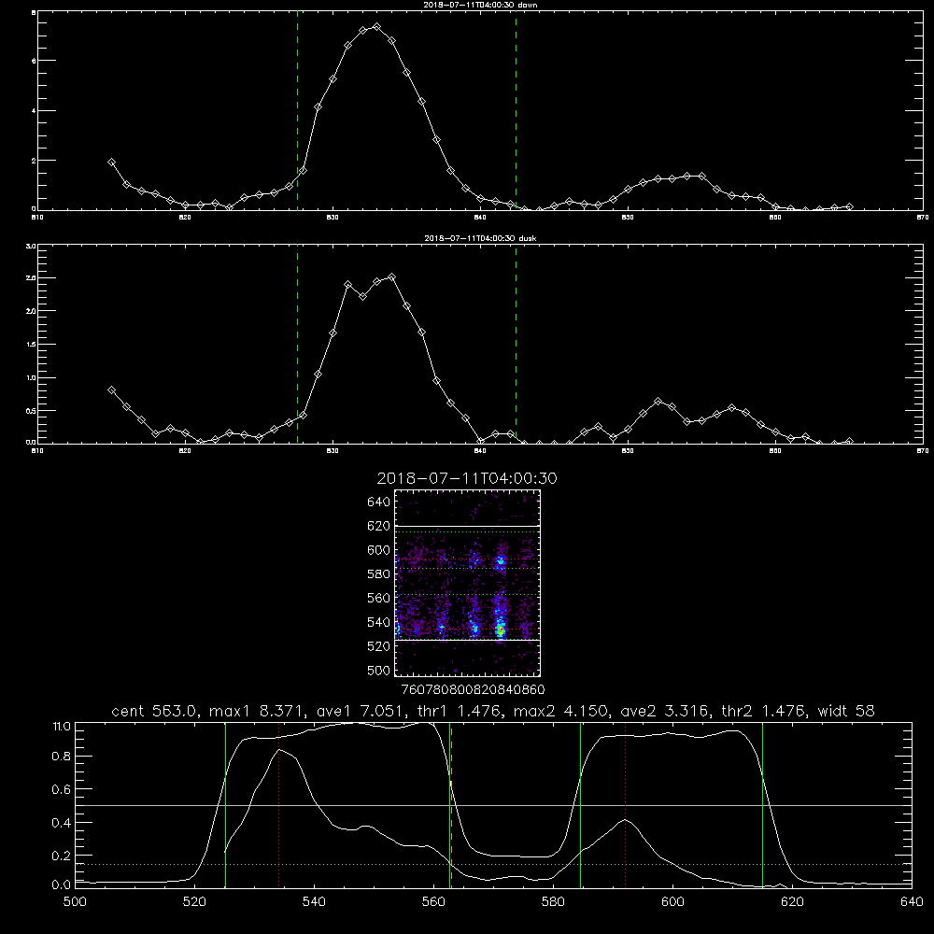Click the brightest hotspot in the spectrogram
Screen dimensions: 934x934
pos(501,629)
